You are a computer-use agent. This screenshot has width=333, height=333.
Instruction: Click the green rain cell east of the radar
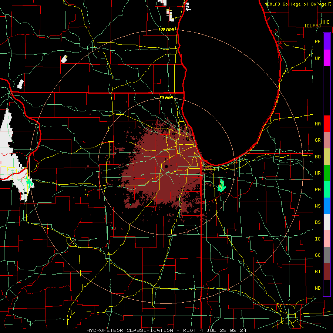222,186
